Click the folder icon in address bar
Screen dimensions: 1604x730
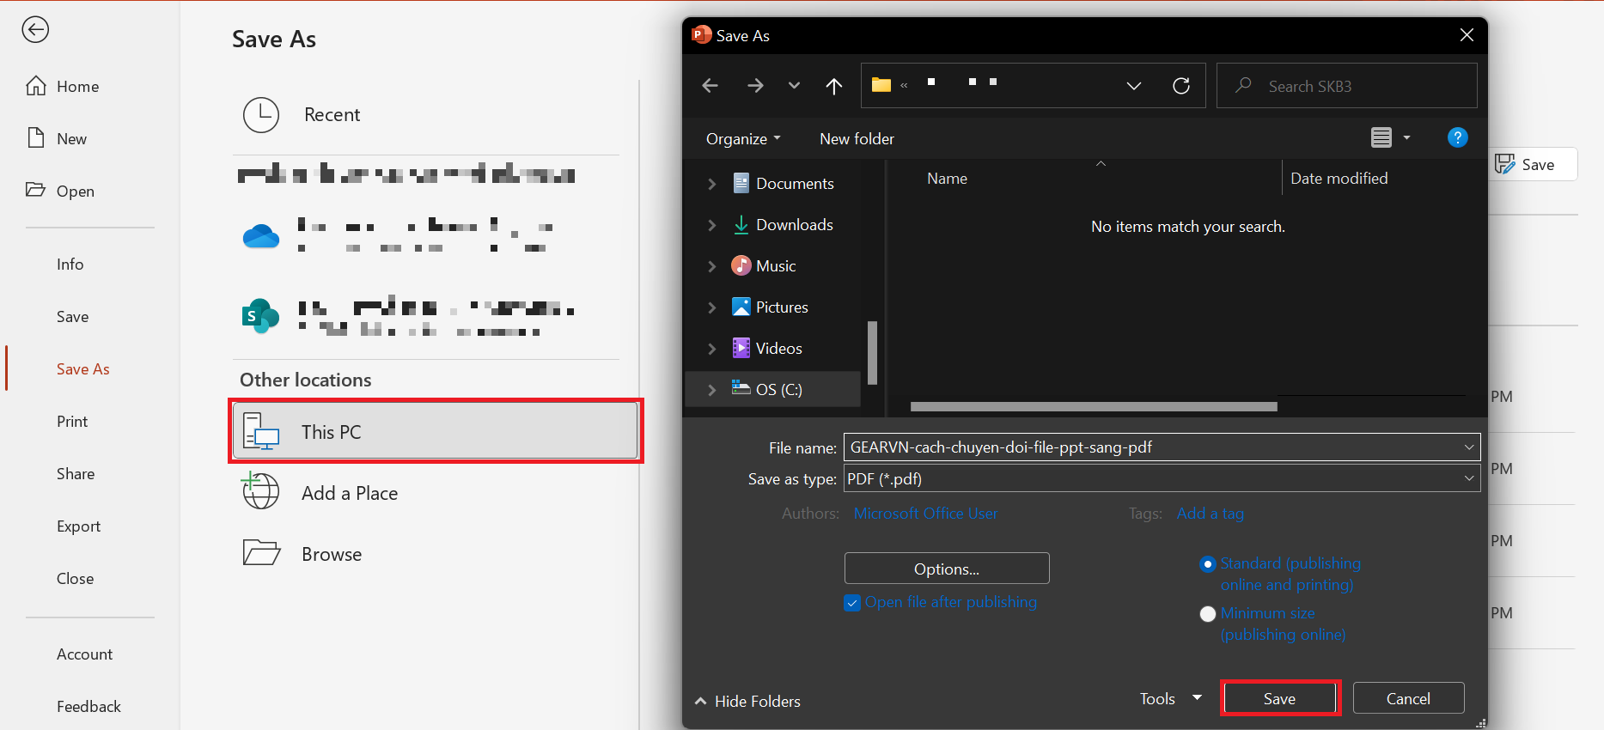point(881,85)
